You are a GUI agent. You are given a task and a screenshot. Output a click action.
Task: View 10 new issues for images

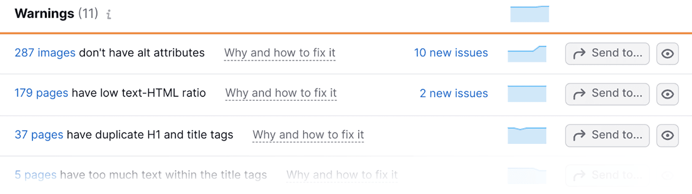[451, 53]
